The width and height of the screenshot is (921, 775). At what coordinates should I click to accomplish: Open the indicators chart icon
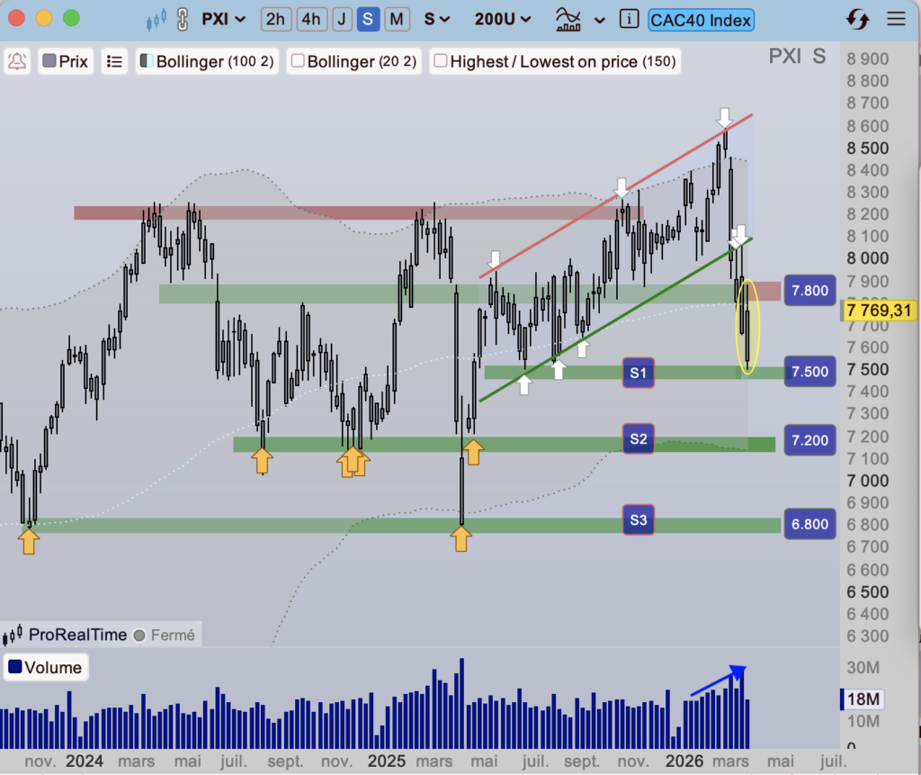tap(568, 19)
